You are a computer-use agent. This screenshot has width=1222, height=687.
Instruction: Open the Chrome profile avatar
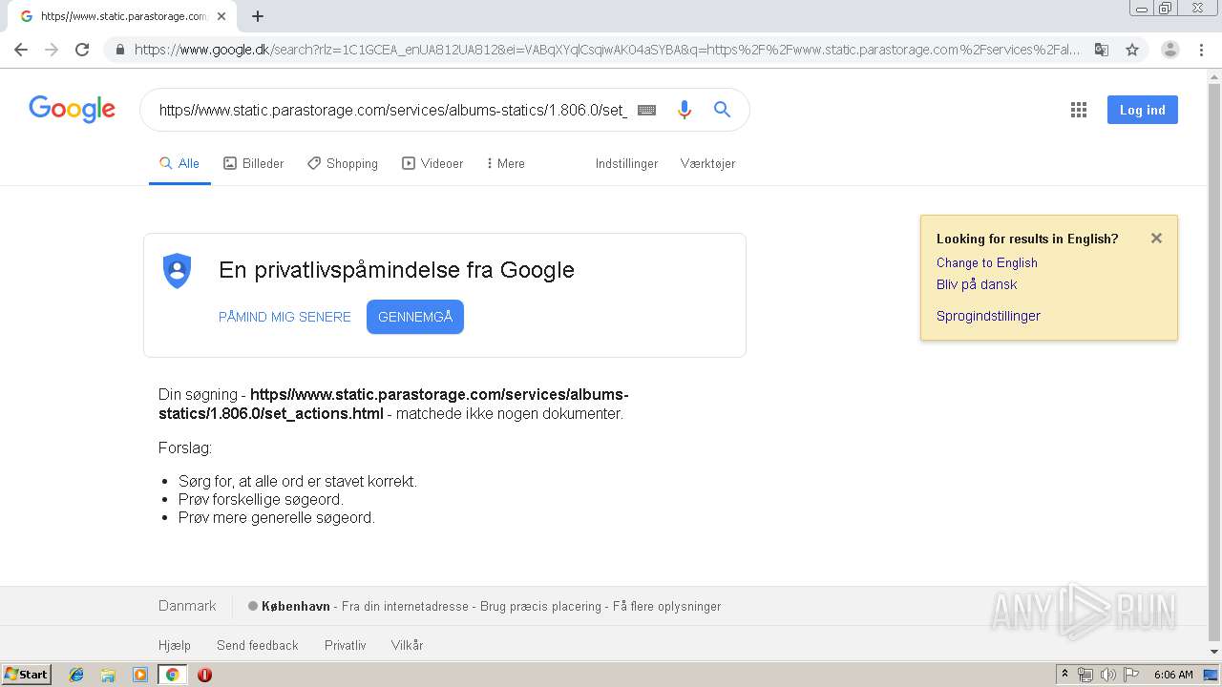pos(1170,50)
